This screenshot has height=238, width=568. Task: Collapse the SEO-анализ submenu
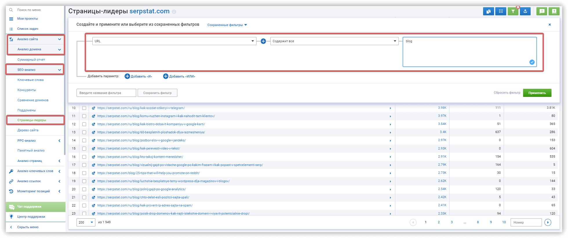pos(59,70)
